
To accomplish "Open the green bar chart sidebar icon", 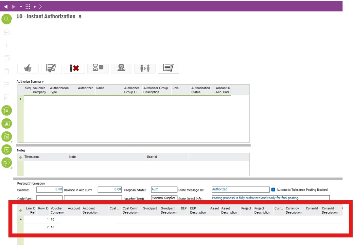I will click(x=7, y=123).
